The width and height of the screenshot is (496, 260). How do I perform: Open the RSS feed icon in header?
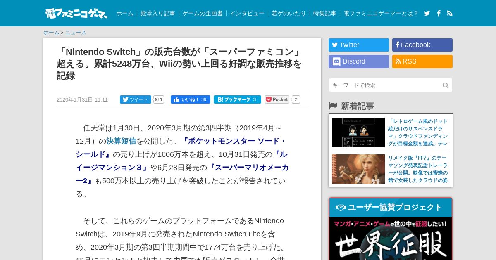[x=450, y=13]
